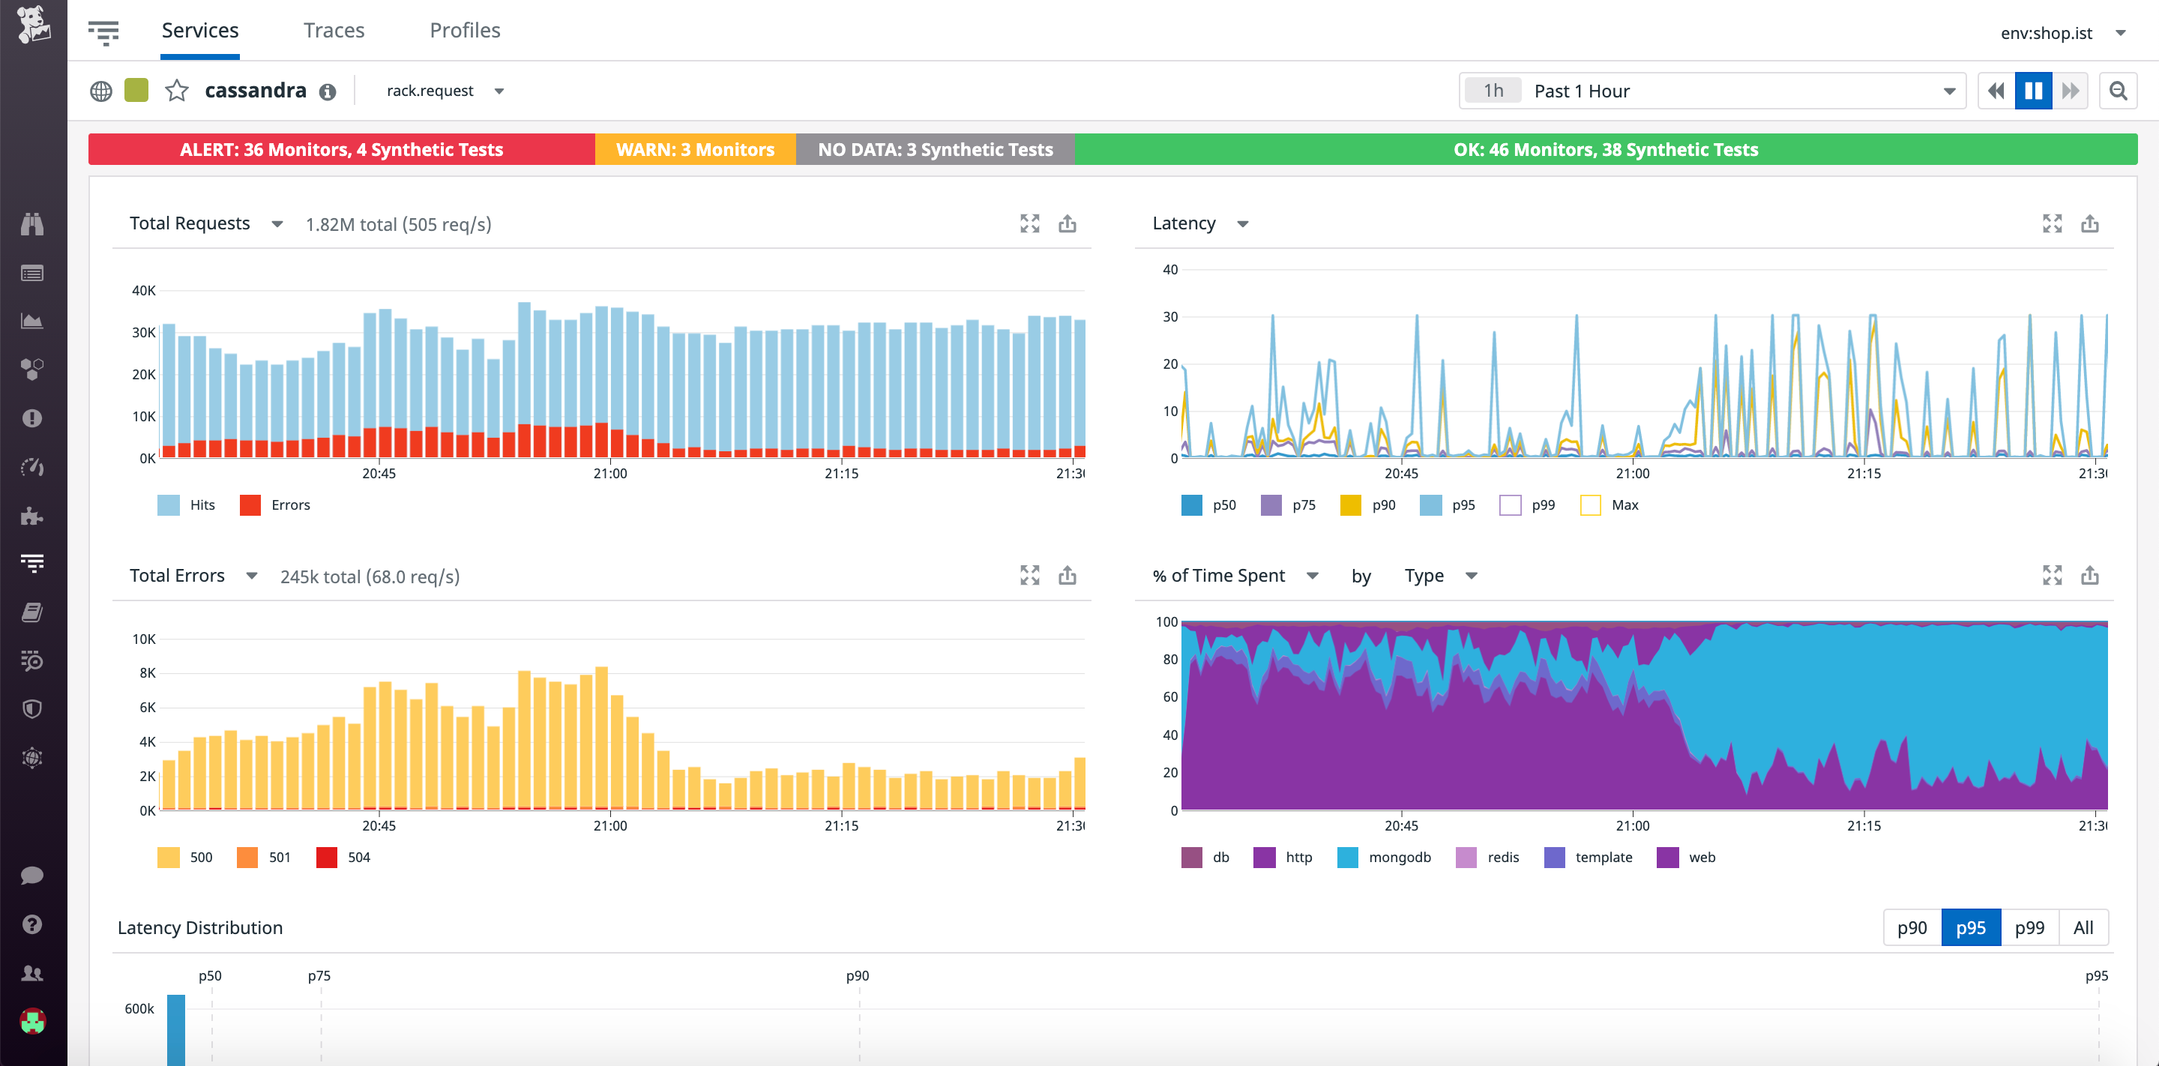Export the Total Requests chart
The width and height of the screenshot is (2159, 1066).
[1067, 223]
